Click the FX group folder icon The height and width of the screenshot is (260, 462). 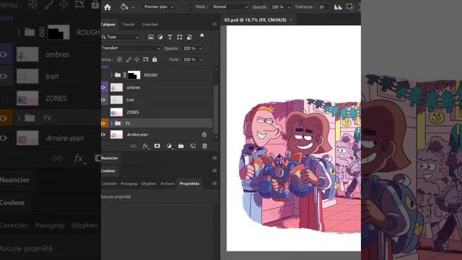[x=118, y=123]
